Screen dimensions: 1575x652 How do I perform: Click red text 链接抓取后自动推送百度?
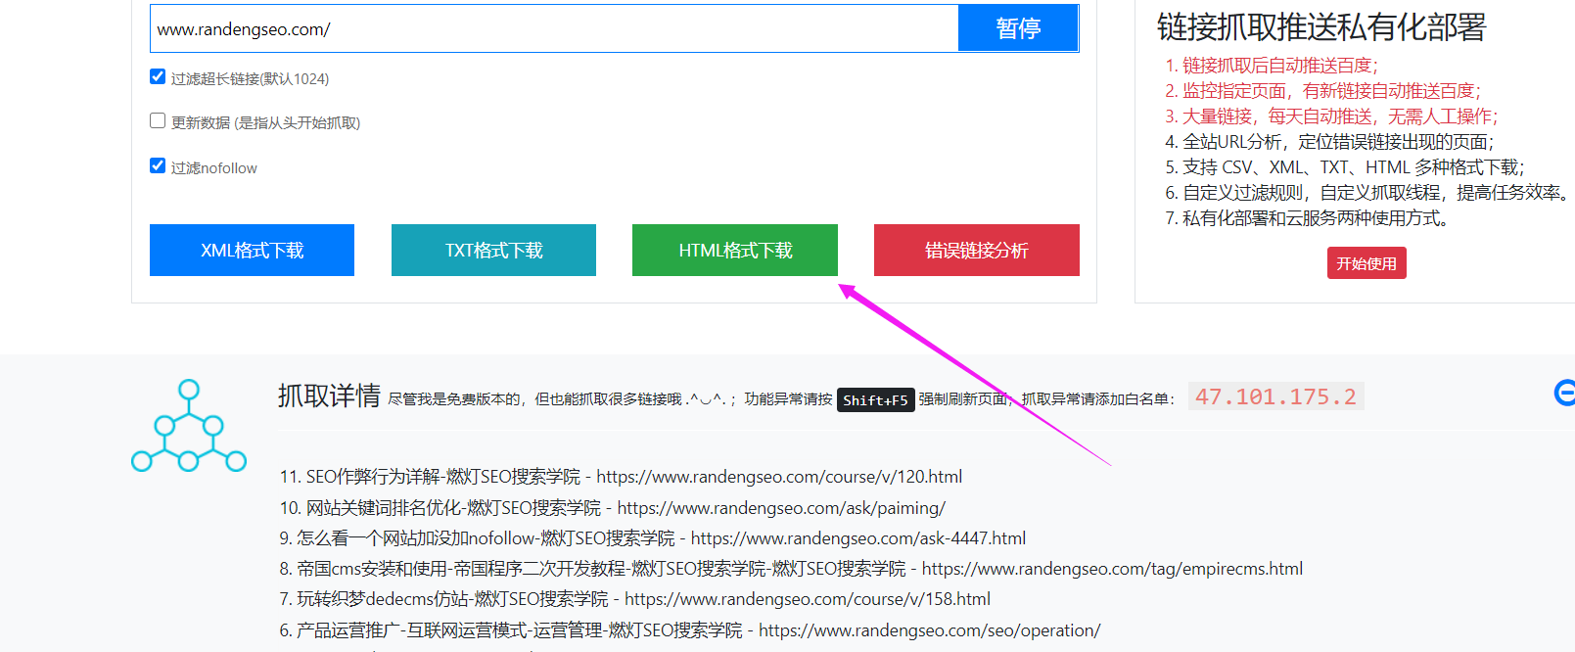point(1279,66)
